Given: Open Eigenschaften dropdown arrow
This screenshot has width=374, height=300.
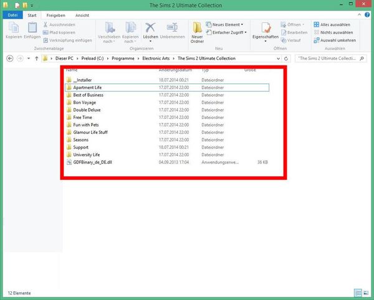Looking at the screenshot, I should click(x=266, y=42).
